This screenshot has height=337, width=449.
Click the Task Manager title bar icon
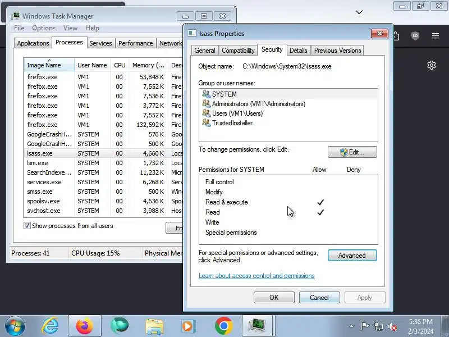click(16, 16)
